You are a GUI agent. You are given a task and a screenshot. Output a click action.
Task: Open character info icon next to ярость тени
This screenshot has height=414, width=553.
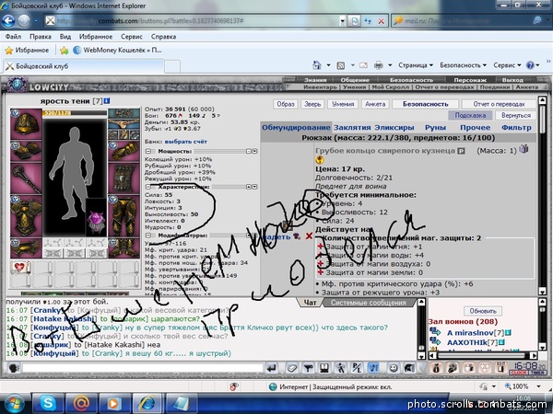pos(107,101)
